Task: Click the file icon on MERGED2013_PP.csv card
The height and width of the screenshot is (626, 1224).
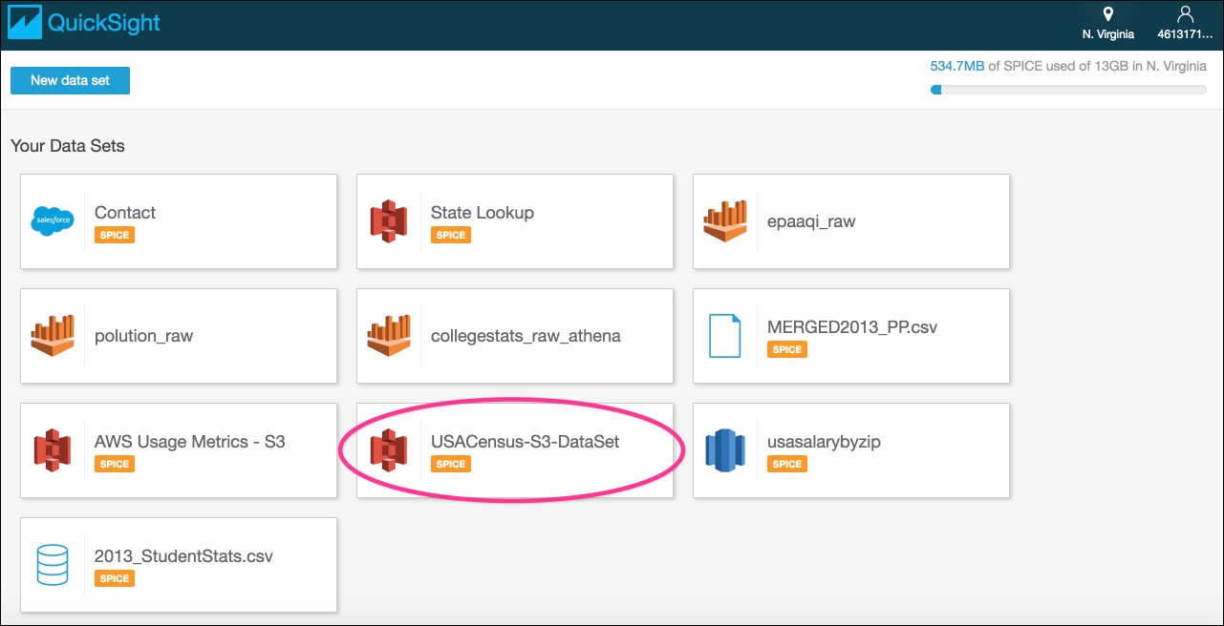Action: [725, 335]
